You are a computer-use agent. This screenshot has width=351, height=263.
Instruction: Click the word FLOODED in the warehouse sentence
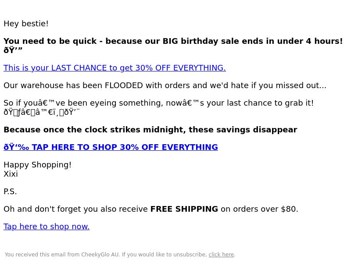pos(124,85)
